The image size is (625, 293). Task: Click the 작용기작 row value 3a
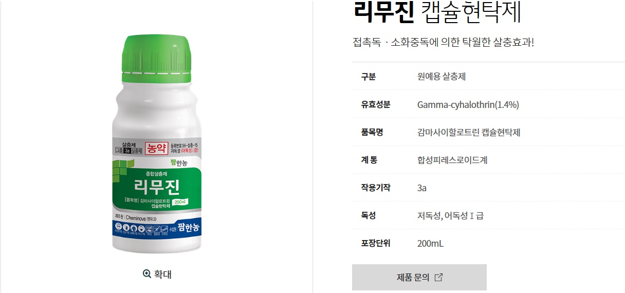tap(422, 188)
